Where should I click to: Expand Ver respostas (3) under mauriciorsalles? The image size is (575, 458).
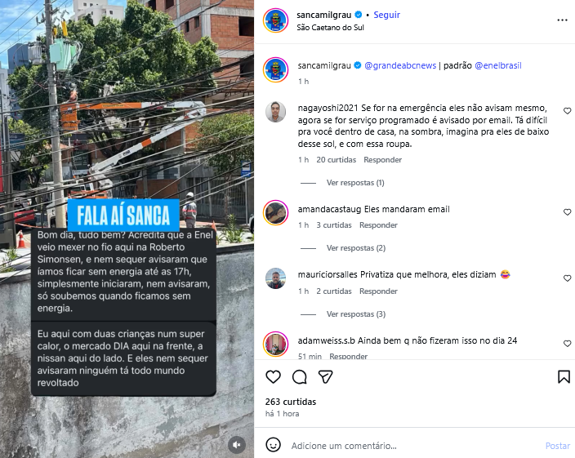[356, 314]
